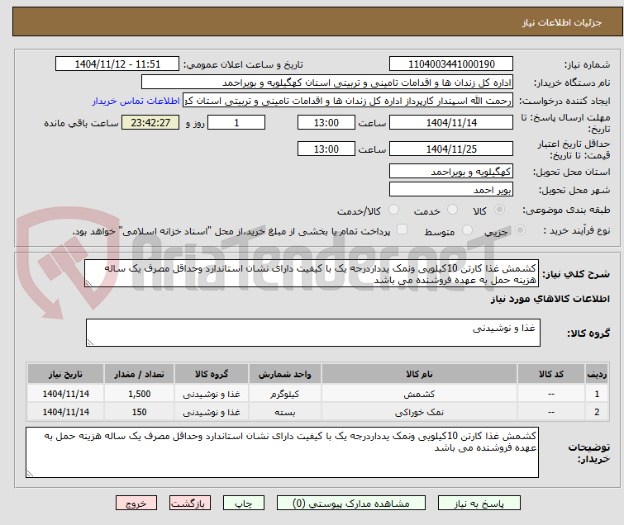The image size is (624, 525).
Task: Click the نام کالا column header
Action: pos(420,374)
